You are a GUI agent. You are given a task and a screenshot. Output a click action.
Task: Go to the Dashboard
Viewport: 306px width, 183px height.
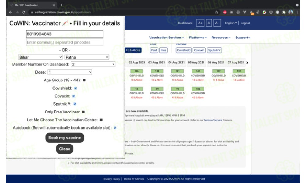point(185,23)
